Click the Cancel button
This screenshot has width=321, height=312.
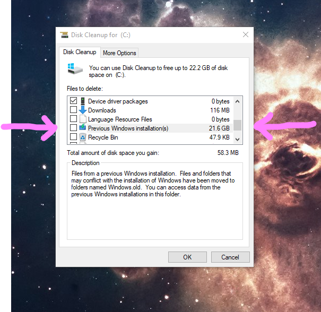point(230,257)
